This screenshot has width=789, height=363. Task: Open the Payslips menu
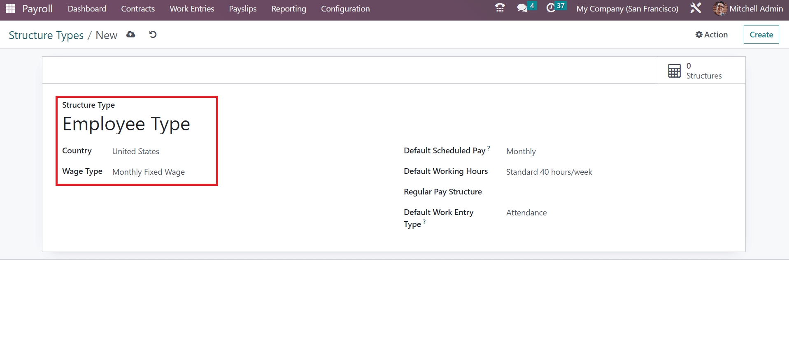tap(242, 9)
